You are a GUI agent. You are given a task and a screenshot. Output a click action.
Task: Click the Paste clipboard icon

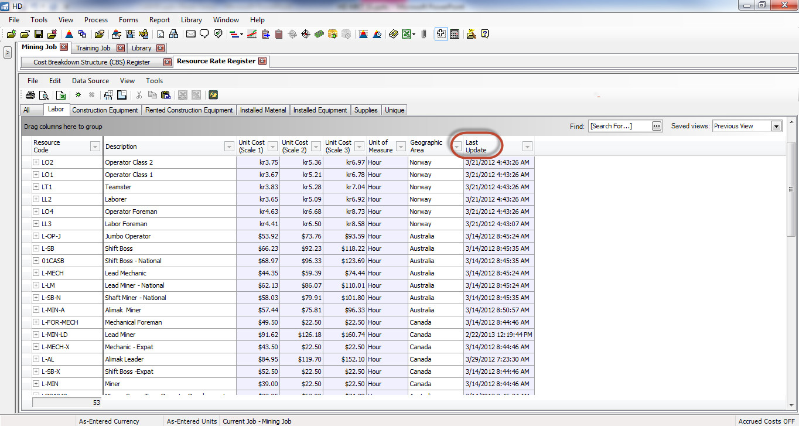click(x=165, y=95)
